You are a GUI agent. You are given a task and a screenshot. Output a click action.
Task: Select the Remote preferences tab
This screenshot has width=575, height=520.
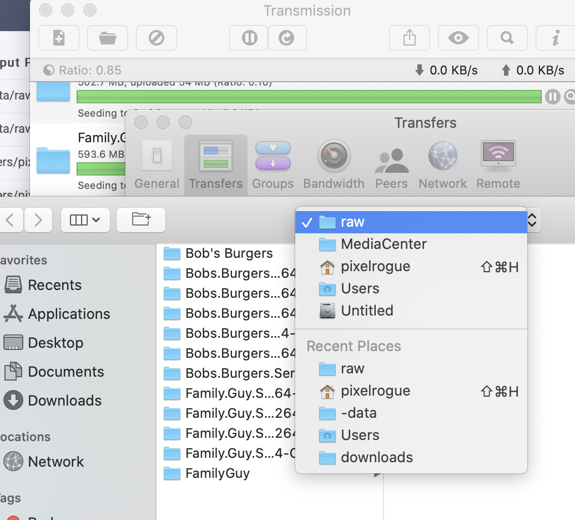(498, 164)
